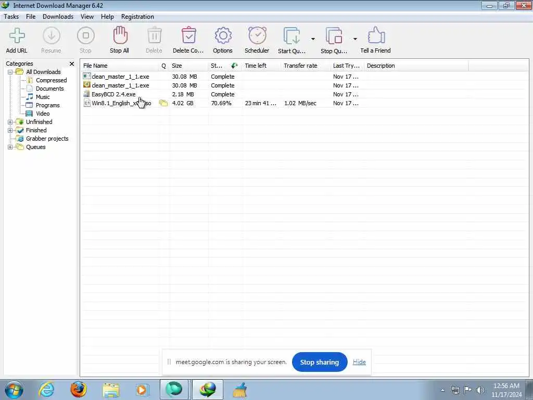
Task: Open Firefox from the taskbar
Action: tap(79, 390)
